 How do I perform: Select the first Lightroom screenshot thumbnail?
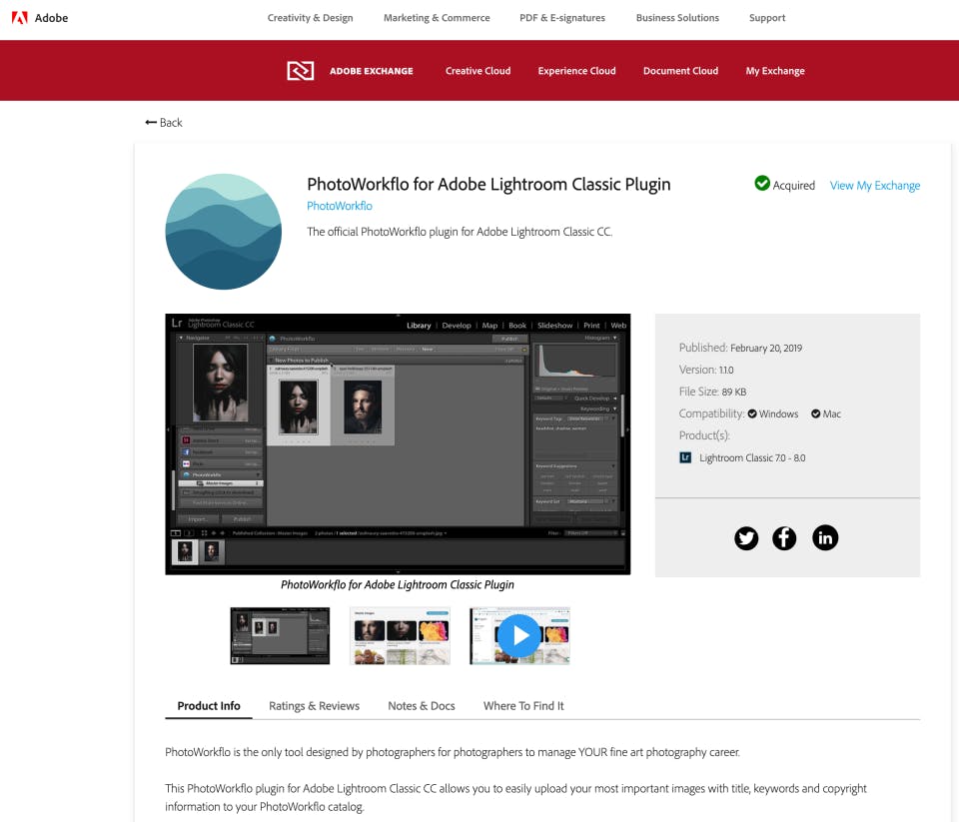[x=280, y=636]
